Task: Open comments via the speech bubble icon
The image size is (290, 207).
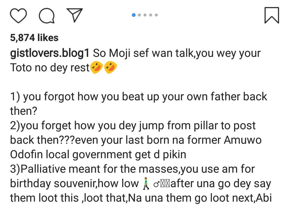Action: pos(47,16)
